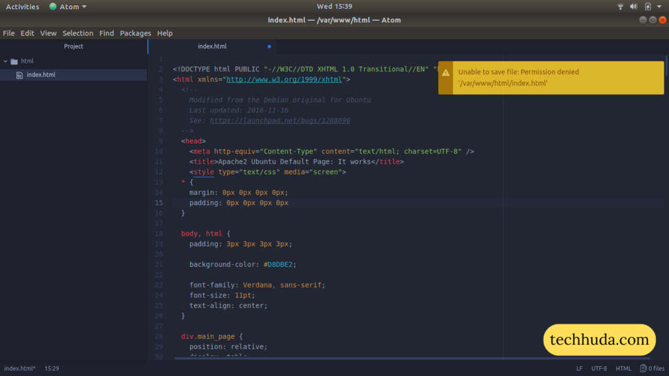Click the UTF-8 encoding selector in the status bar
Viewport: 669px width, 376px height.
(x=600, y=368)
